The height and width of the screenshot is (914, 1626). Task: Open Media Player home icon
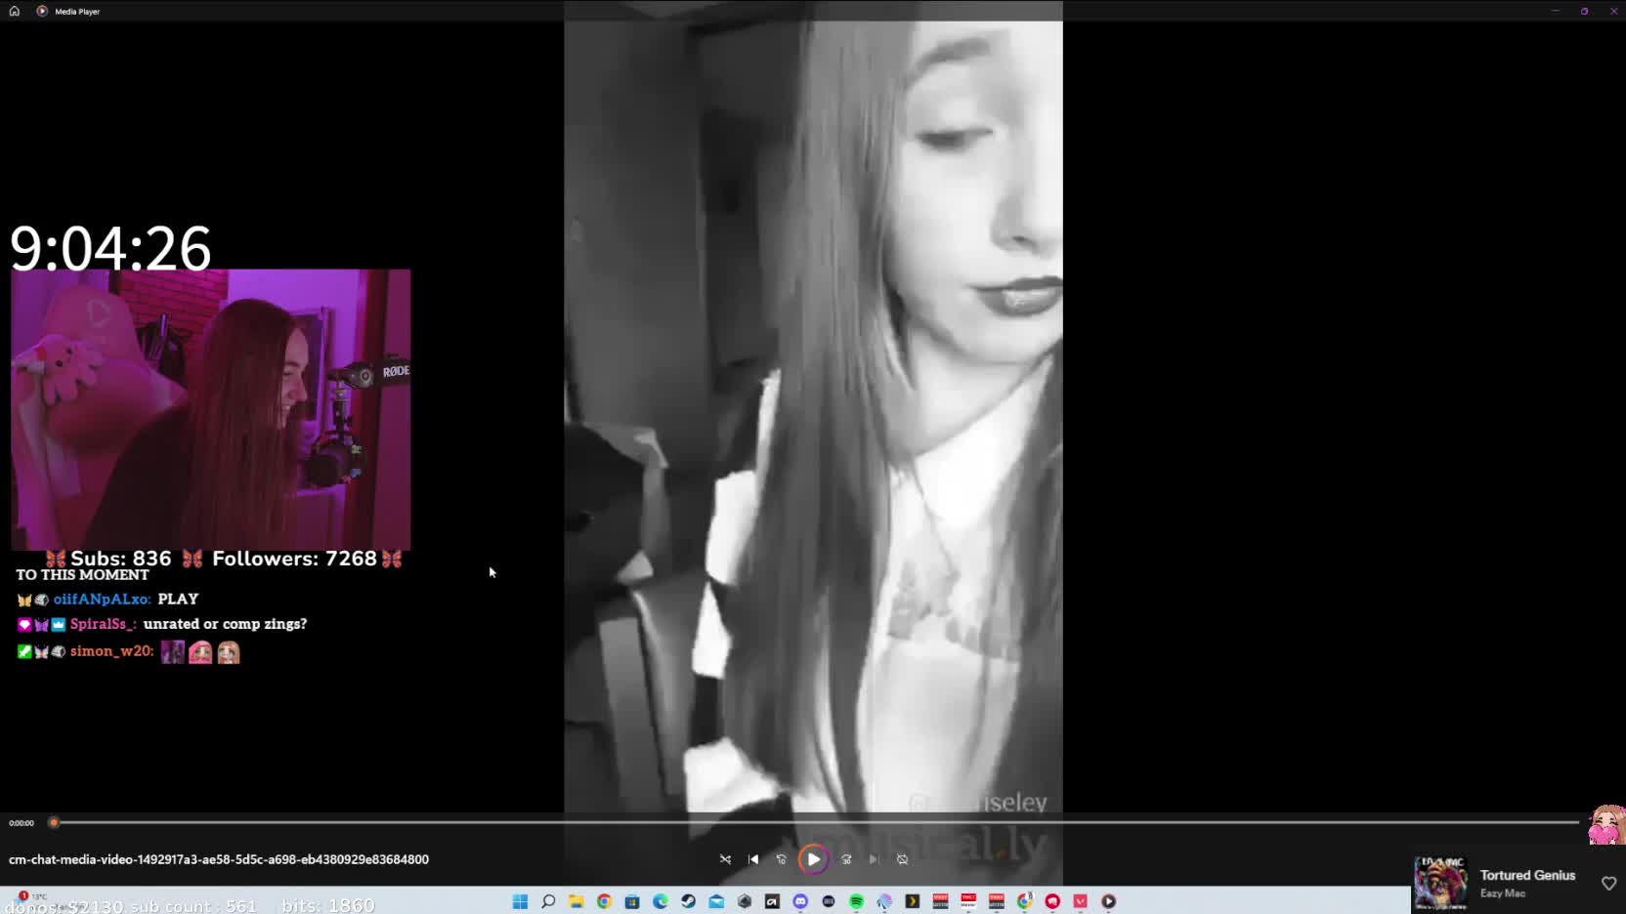point(15,11)
